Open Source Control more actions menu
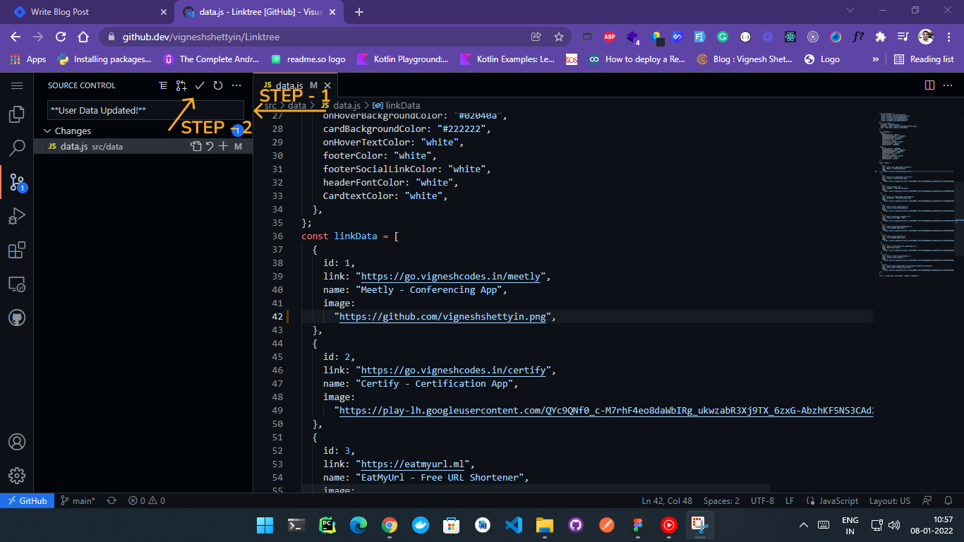 236,85
